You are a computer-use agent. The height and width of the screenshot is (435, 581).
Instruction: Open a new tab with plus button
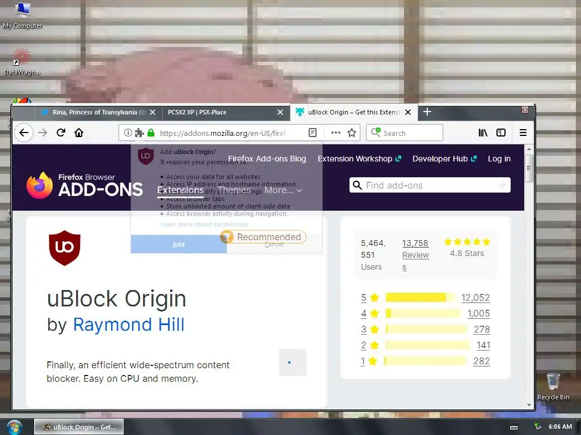pos(427,112)
